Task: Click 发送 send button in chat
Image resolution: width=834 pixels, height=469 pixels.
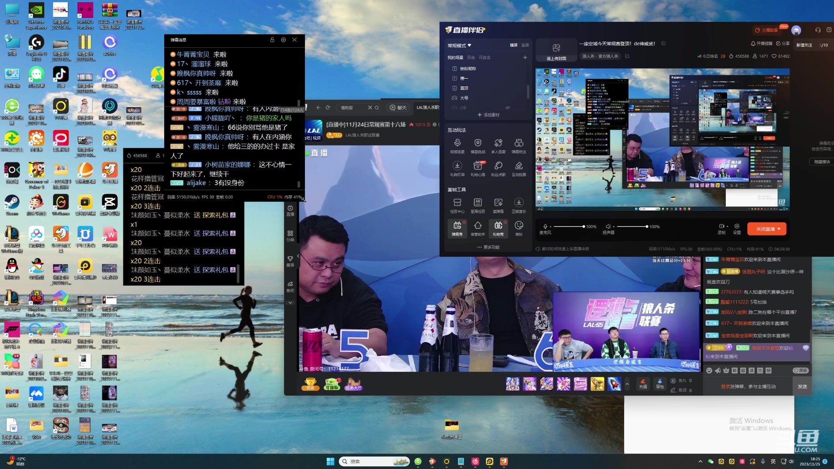Action: [x=802, y=386]
